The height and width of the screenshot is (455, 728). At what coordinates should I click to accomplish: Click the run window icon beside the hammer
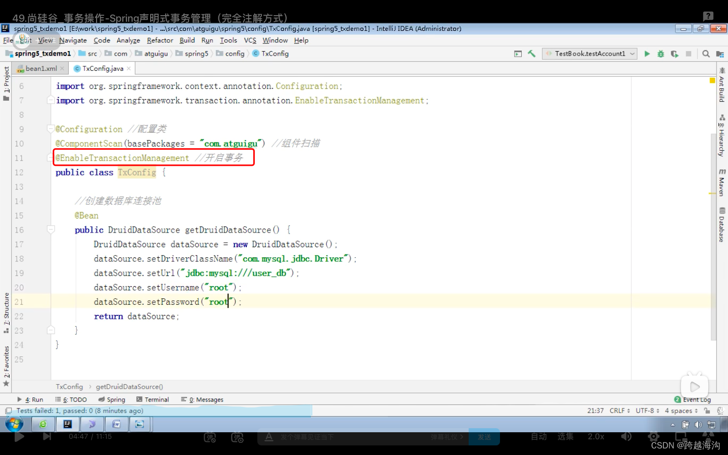pyautogui.click(x=518, y=54)
